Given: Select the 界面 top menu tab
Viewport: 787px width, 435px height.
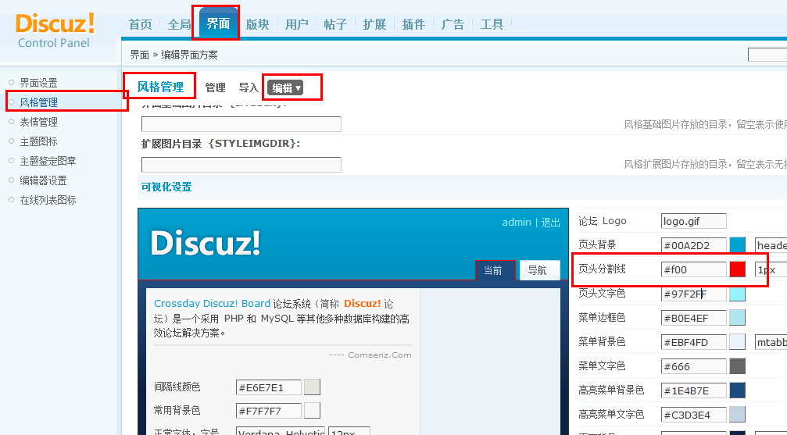Looking at the screenshot, I should click(218, 23).
